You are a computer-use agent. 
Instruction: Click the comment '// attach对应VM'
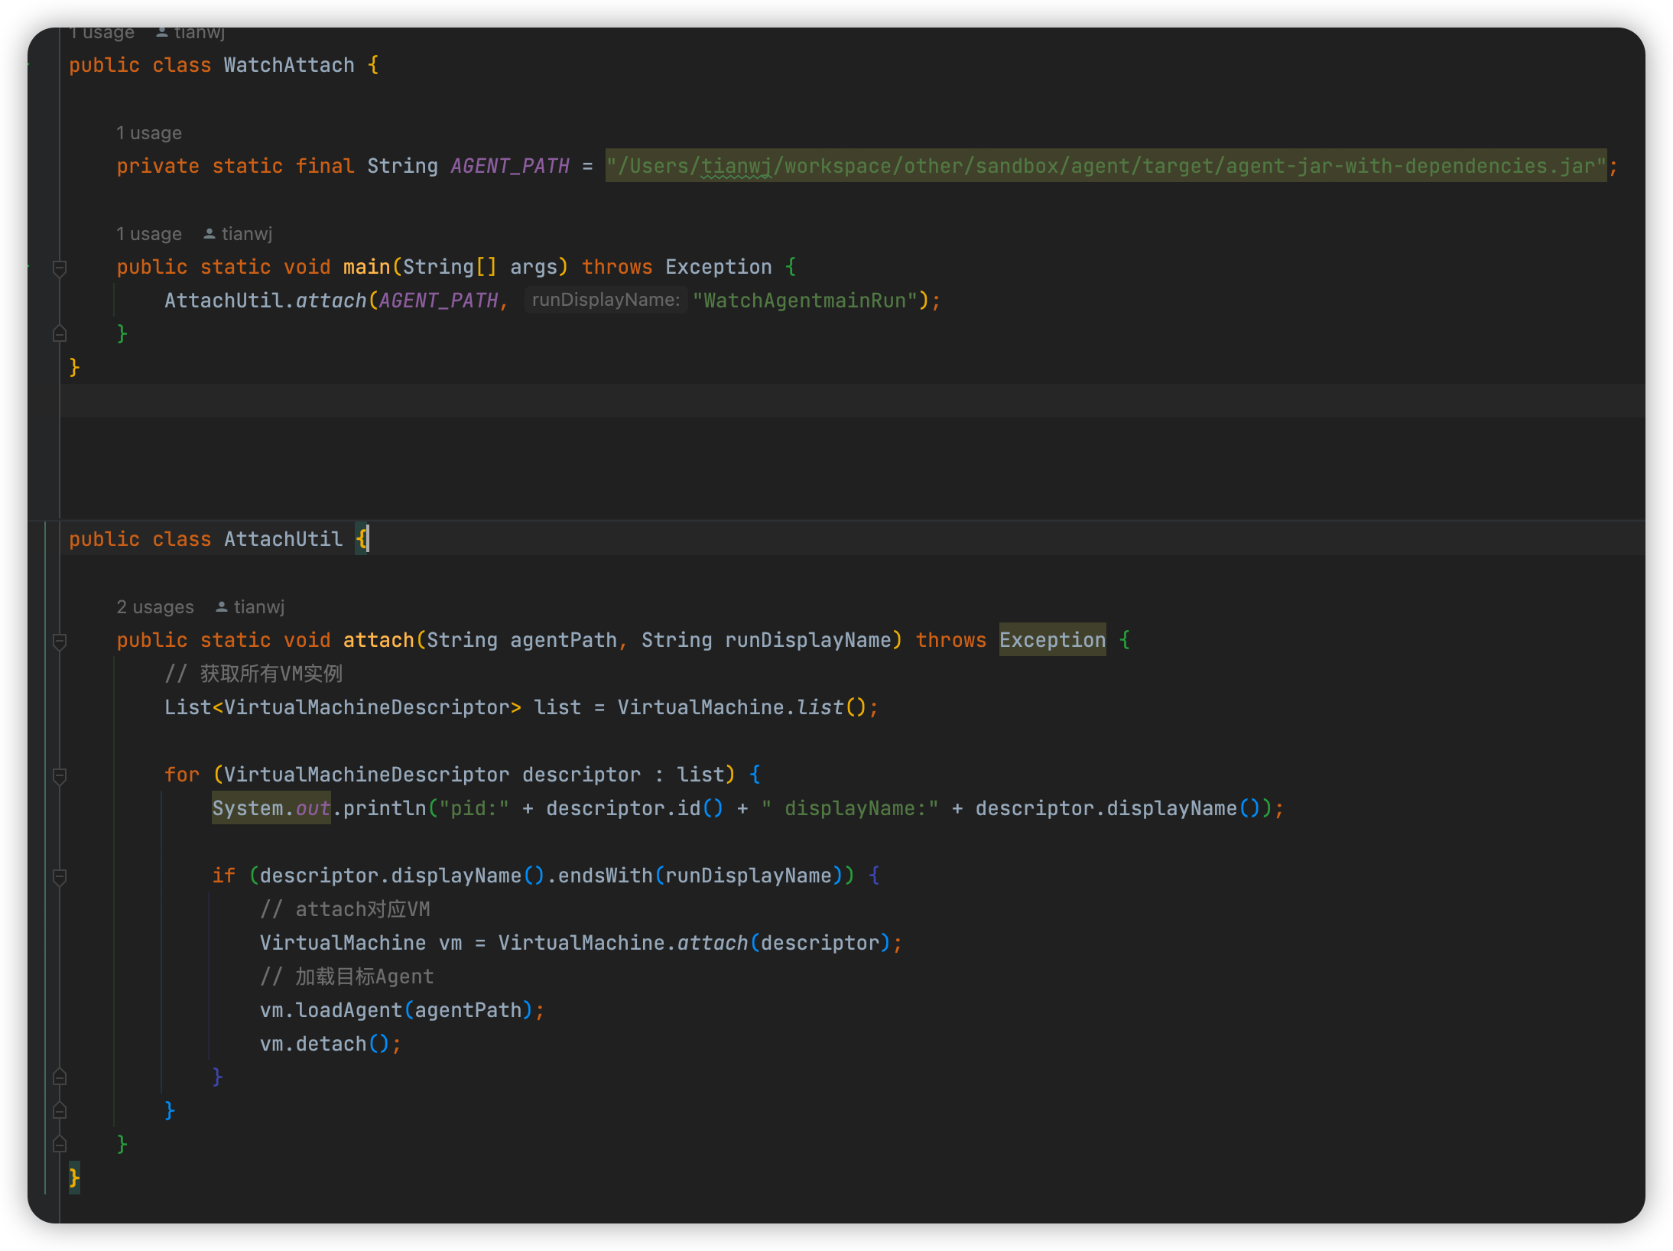(345, 909)
